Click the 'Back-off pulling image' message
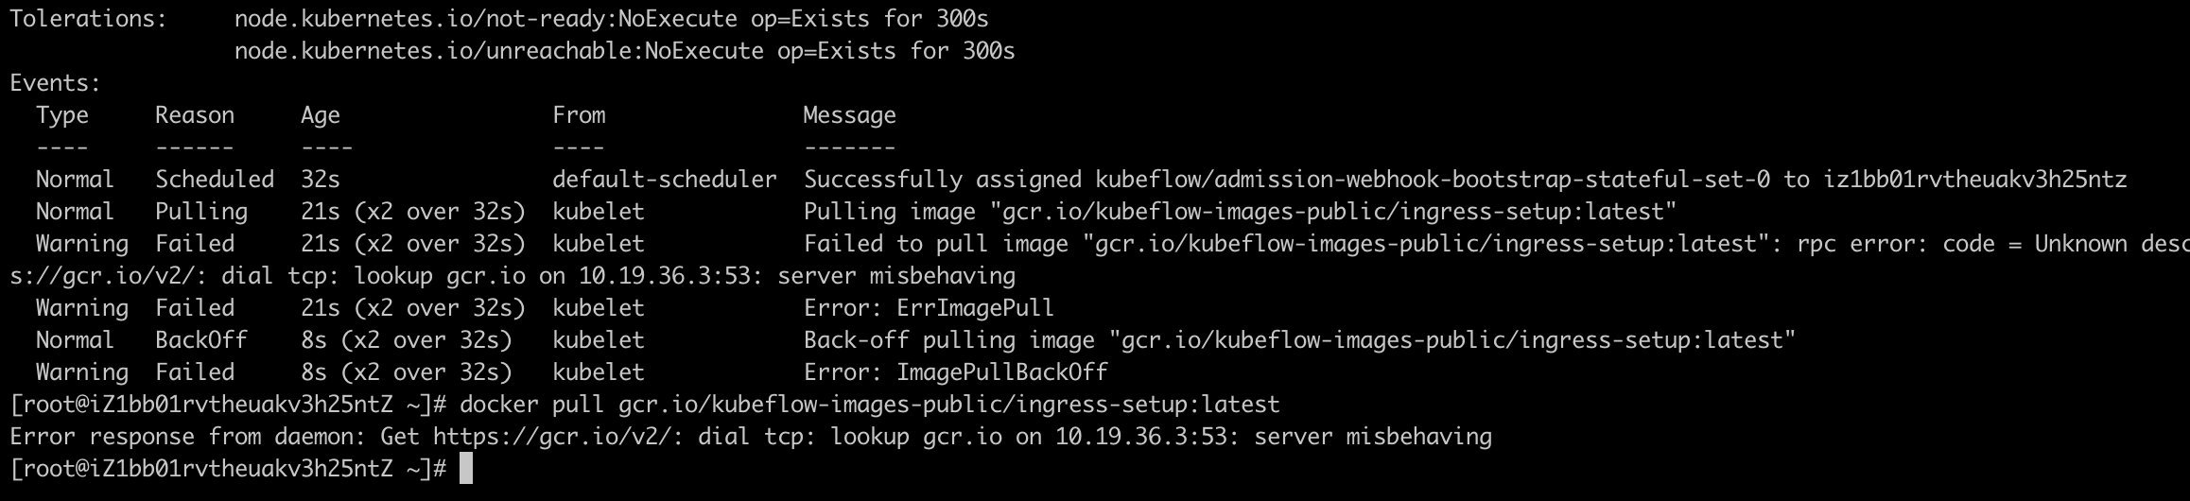The height and width of the screenshot is (501, 2190). pos(949,340)
